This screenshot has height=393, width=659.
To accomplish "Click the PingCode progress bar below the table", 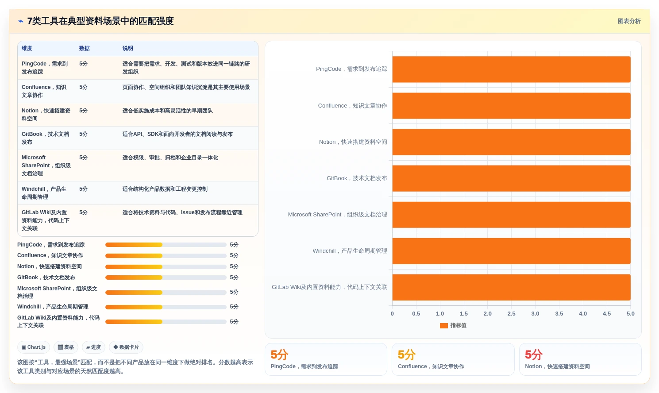I will coord(166,245).
